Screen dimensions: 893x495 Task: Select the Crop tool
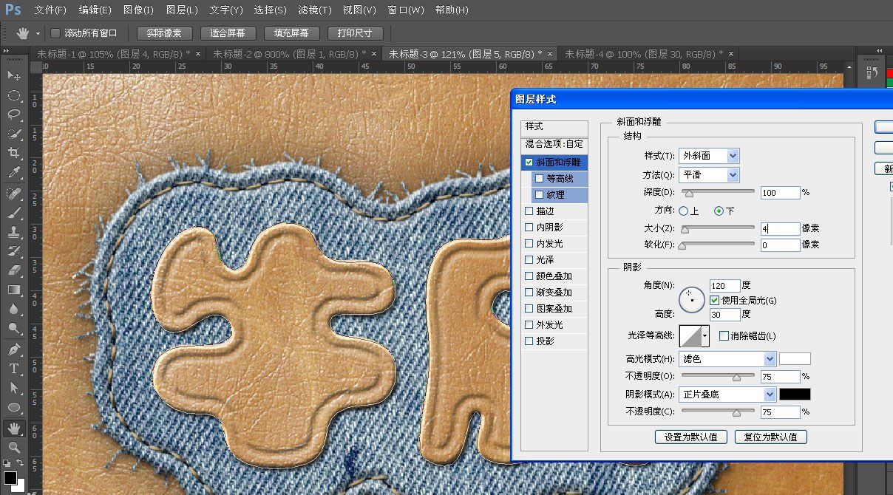14,153
